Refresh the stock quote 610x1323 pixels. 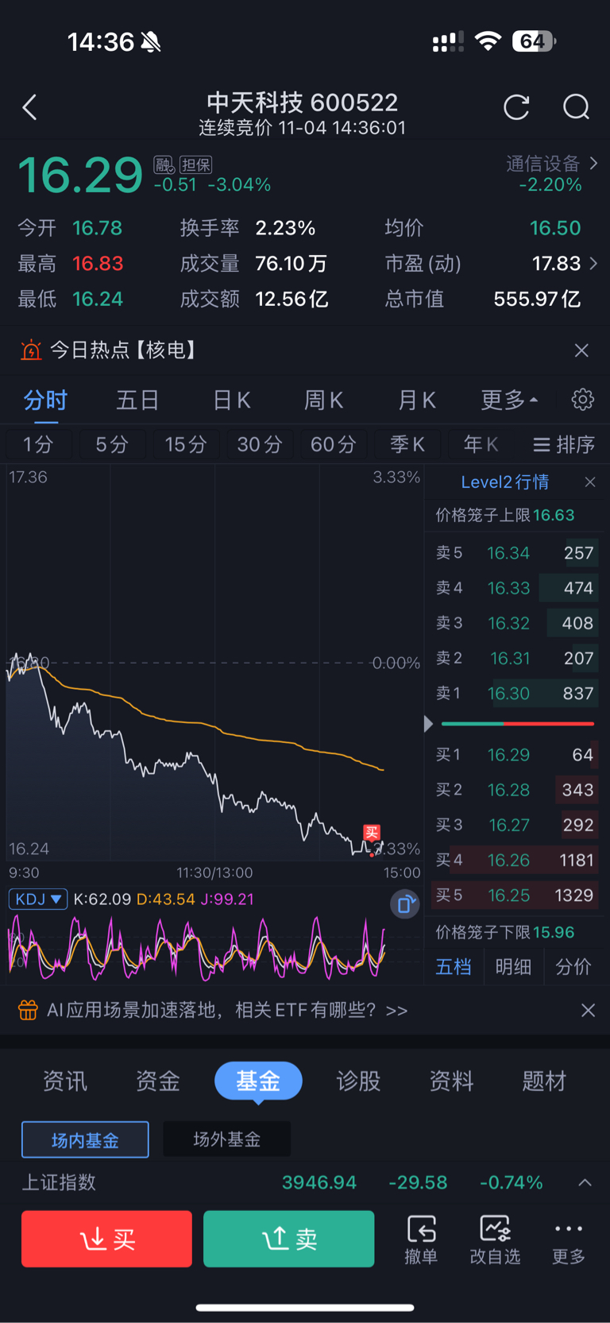click(x=516, y=106)
